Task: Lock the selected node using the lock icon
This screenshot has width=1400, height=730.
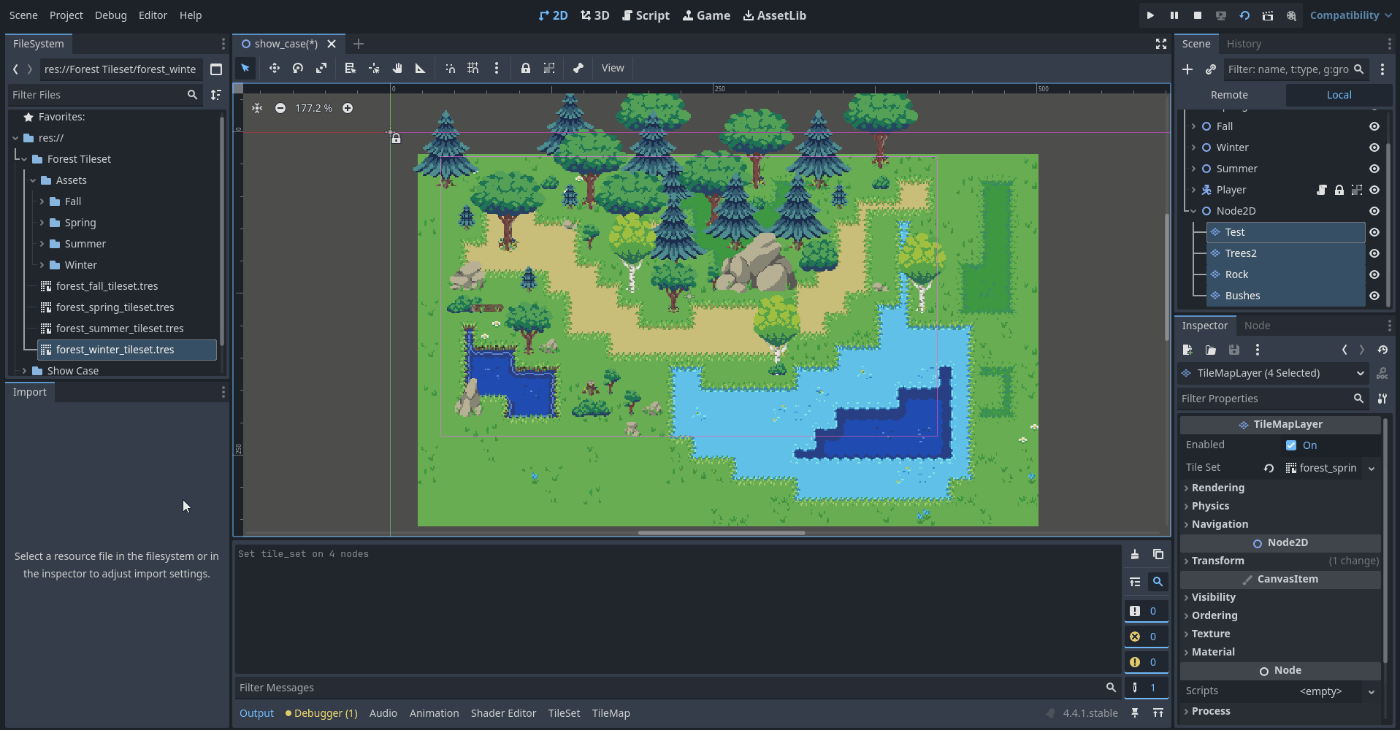Action: 526,68
